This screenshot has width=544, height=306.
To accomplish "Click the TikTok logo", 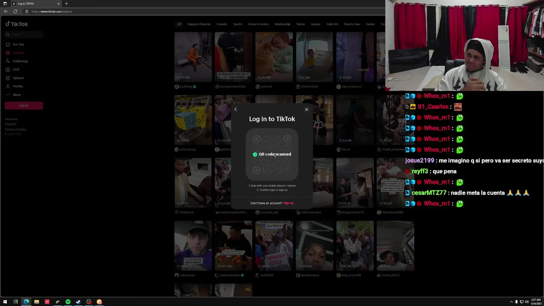I will (17, 24).
